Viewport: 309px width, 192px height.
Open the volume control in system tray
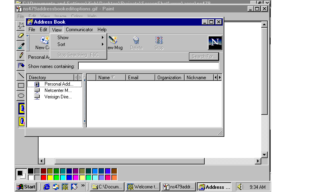(x=240, y=187)
